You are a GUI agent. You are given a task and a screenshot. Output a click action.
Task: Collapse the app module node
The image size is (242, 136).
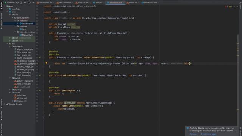click(x=5, y=6)
